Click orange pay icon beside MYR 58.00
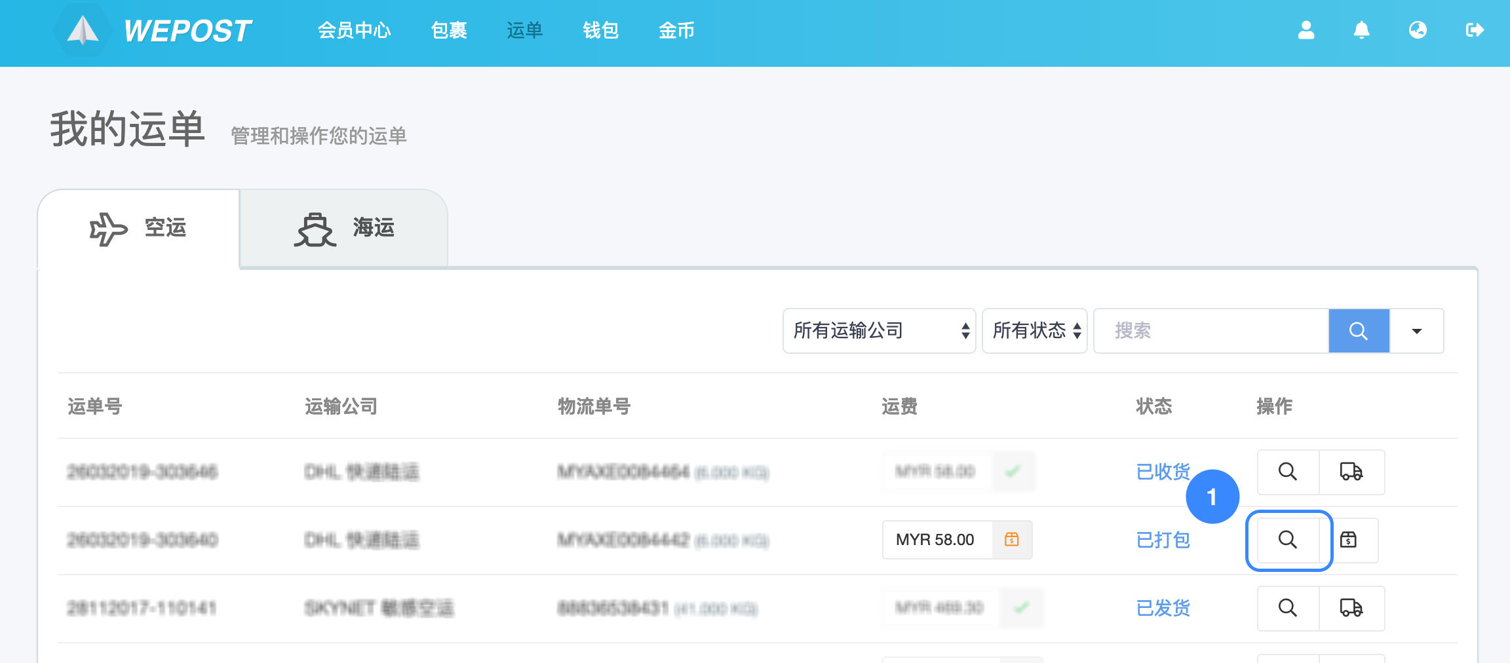This screenshot has height=663, width=1510. pyautogui.click(x=1012, y=540)
